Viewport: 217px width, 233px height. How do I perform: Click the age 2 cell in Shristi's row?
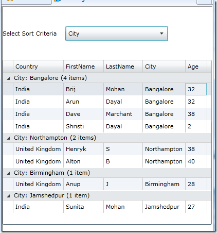196,126
